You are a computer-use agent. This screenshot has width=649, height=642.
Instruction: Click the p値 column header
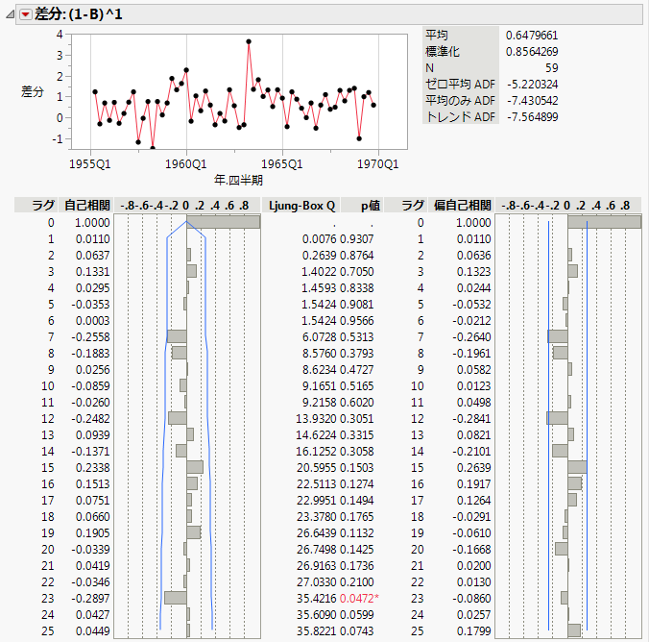click(x=372, y=205)
